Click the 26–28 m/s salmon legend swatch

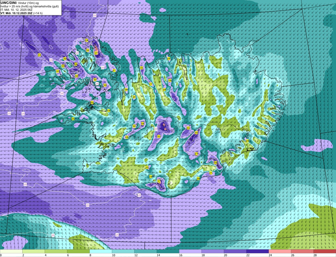(x=302, y=251)
